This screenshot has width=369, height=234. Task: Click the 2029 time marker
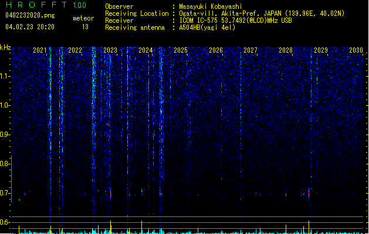pos(321,50)
